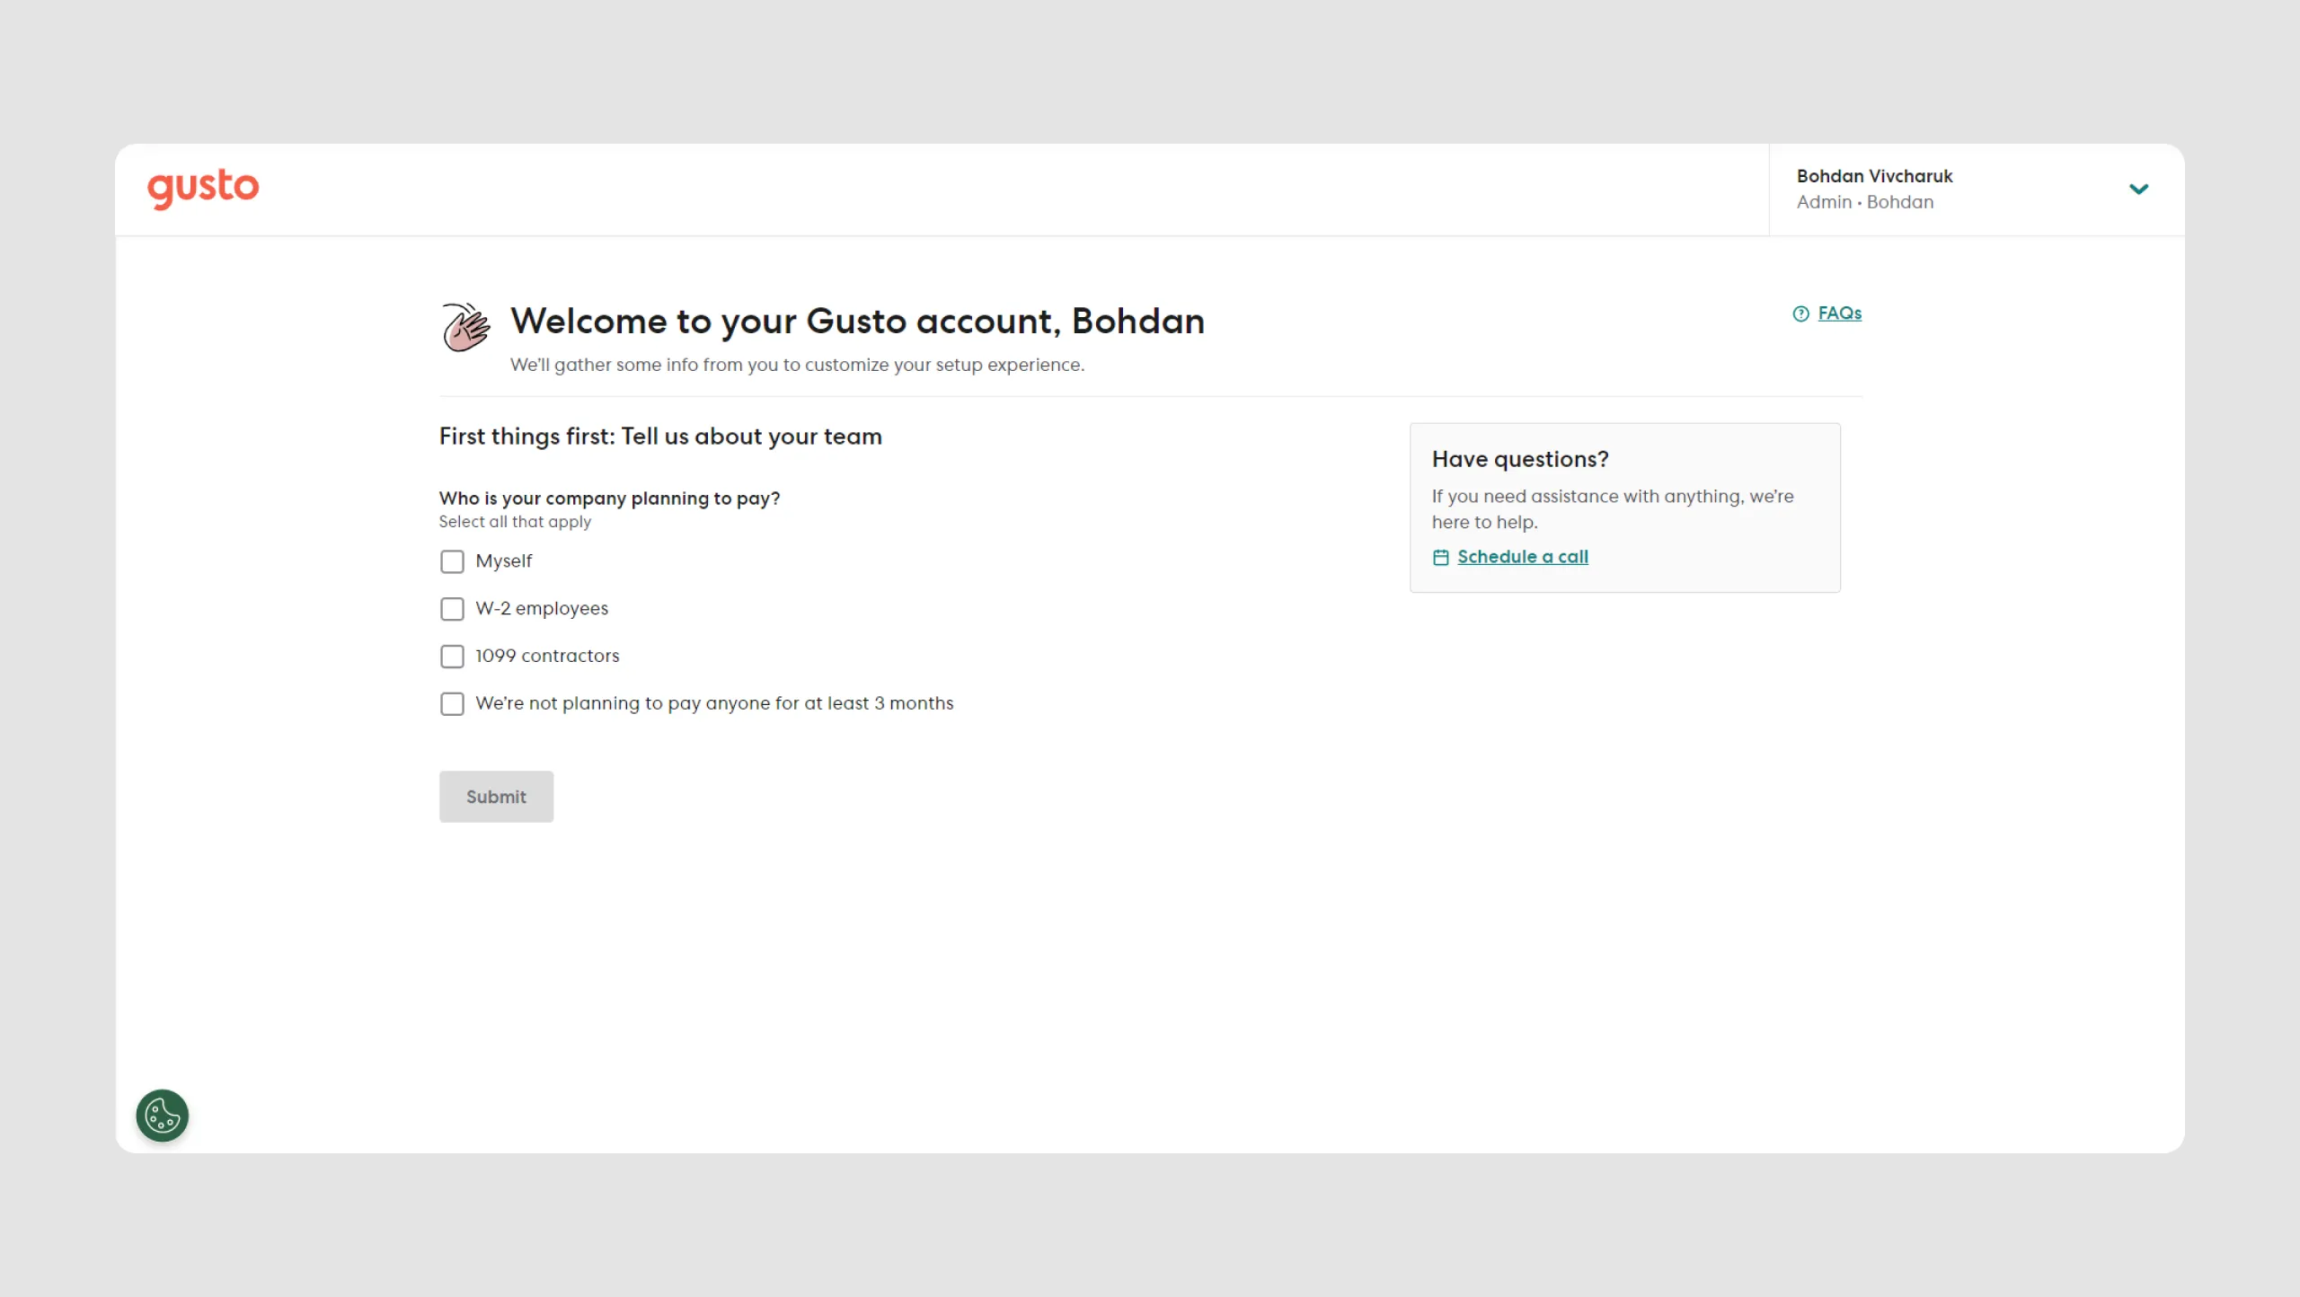Open cookie preferences via the cookie icon
The image size is (2300, 1297).
pyautogui.click(x=161, y=1116)
